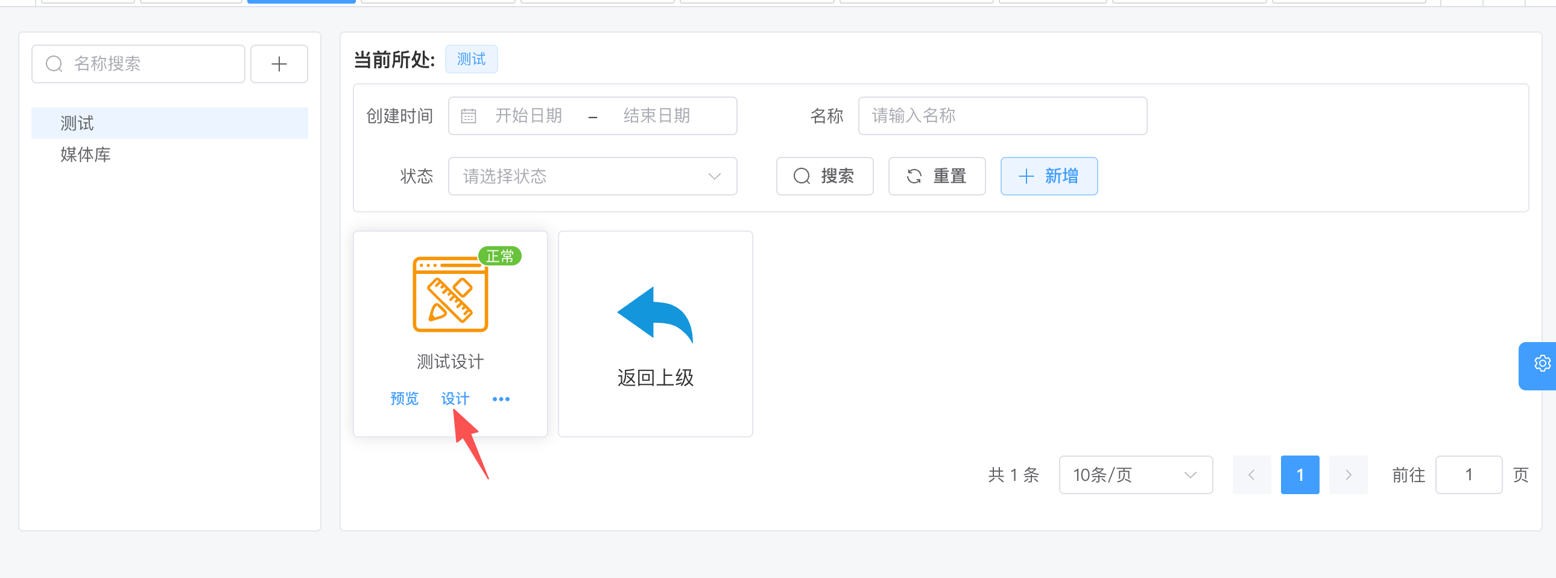This screenshot has height=578, width=1556.
Task: Click the orange design template icon
Action: [x=450, y=295]
